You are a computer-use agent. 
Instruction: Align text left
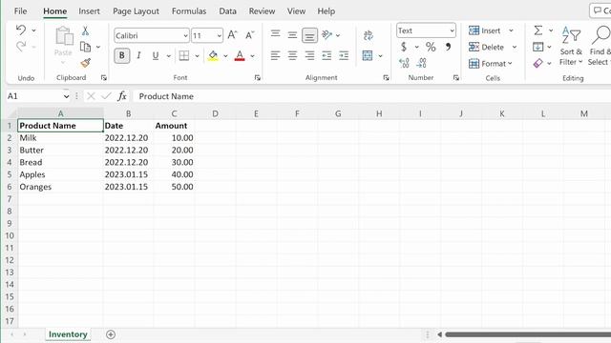[276, 56]
